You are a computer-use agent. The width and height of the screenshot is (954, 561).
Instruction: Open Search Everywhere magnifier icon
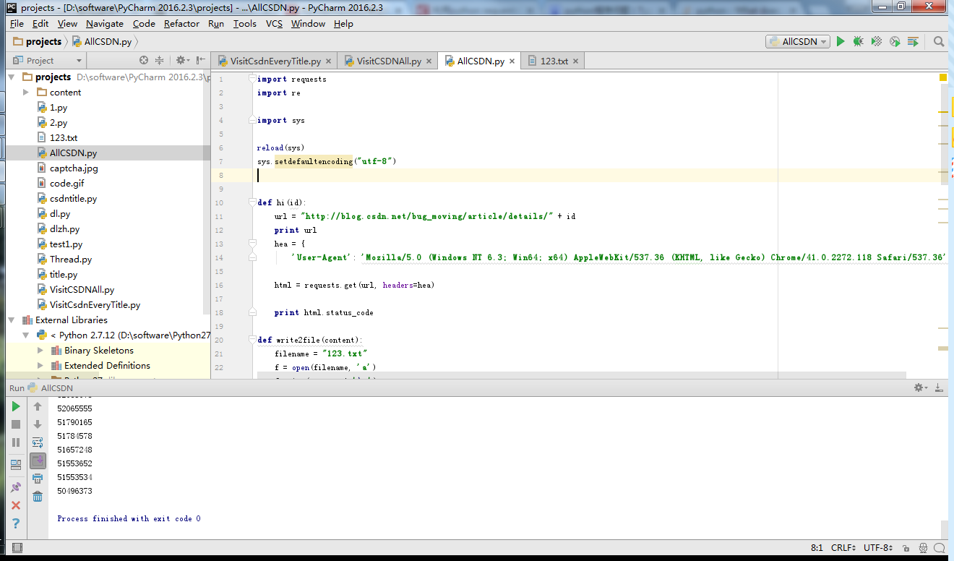tap(939, 42)
